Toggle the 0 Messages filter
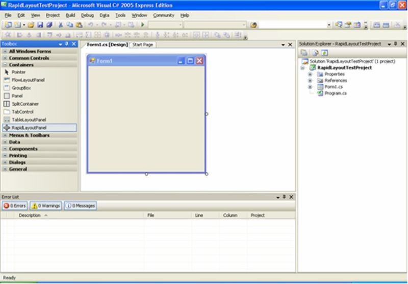The image size is (408, 284). pyautogui.click(x=81, y=205)
